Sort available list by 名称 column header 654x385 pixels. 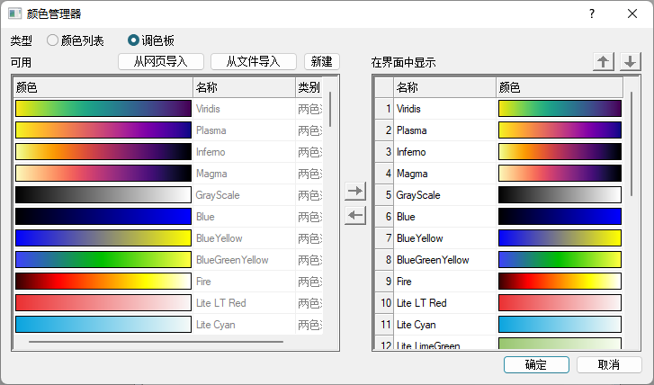point(243,87)
